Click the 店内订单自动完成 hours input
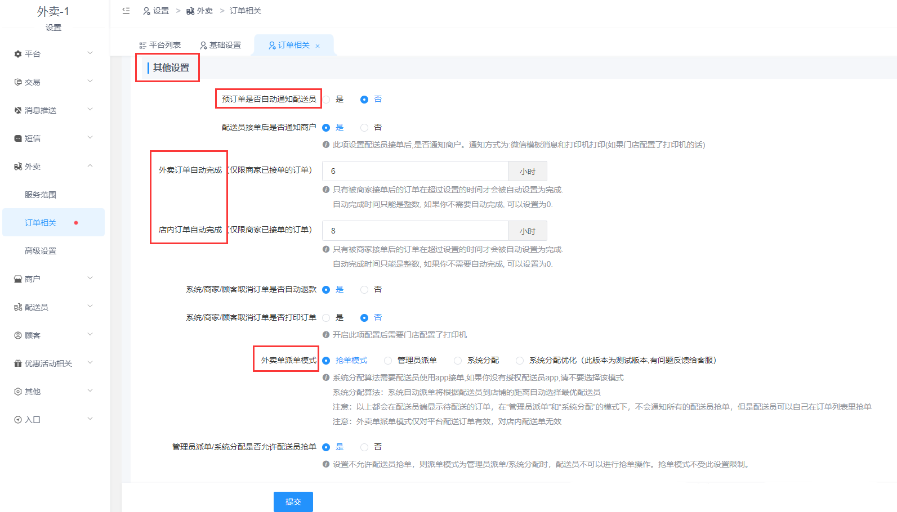The image size is (897, 512). (415, 231)
